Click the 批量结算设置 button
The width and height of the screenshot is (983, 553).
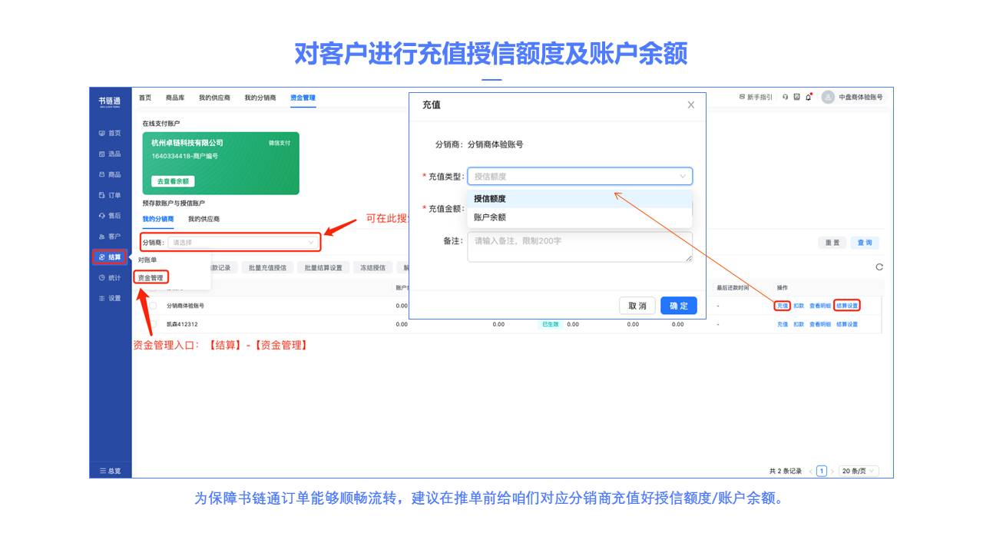(323, 267)
